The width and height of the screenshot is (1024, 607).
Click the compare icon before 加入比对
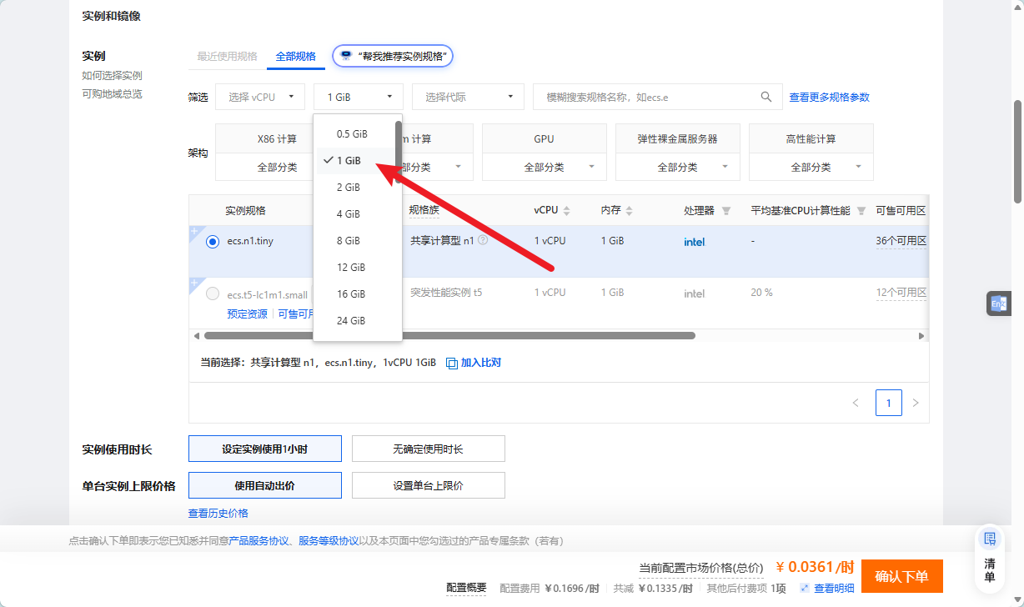point(452,363)
